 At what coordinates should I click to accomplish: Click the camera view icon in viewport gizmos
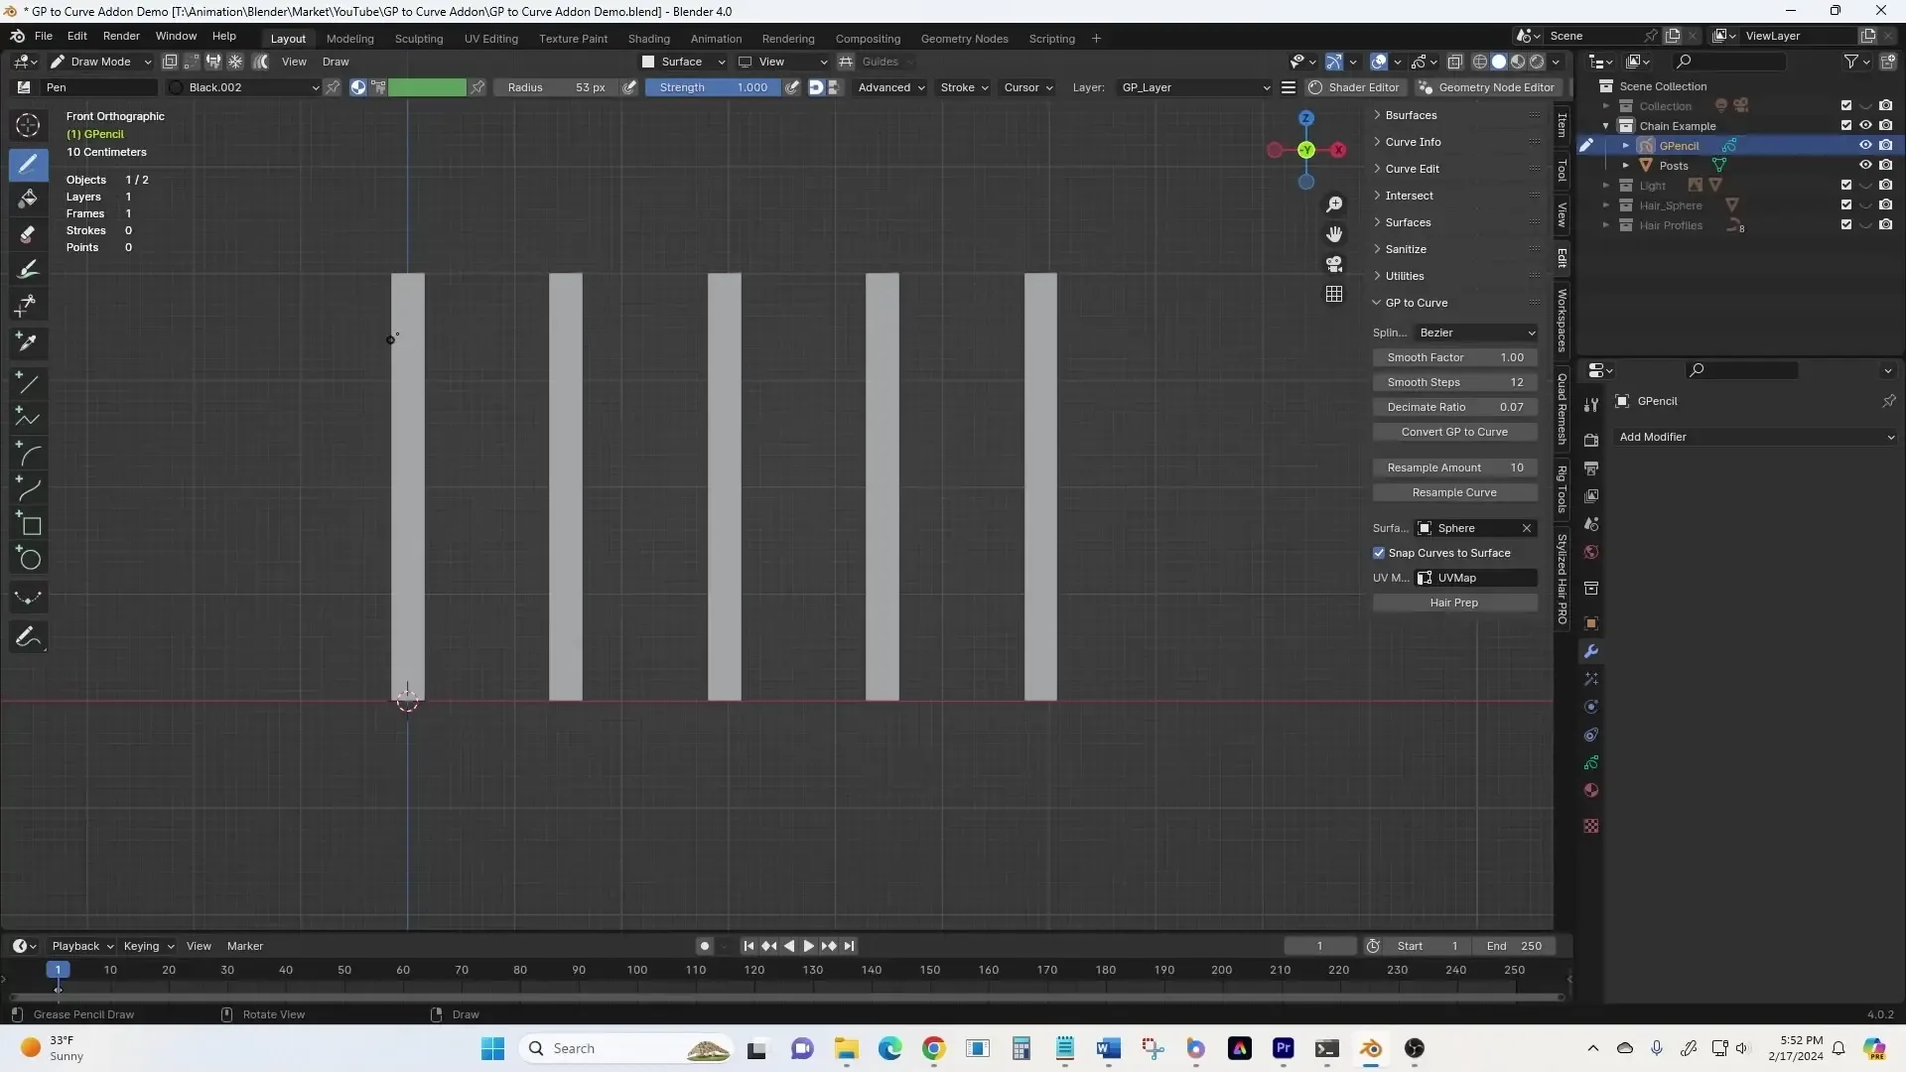pos(1334,264)
